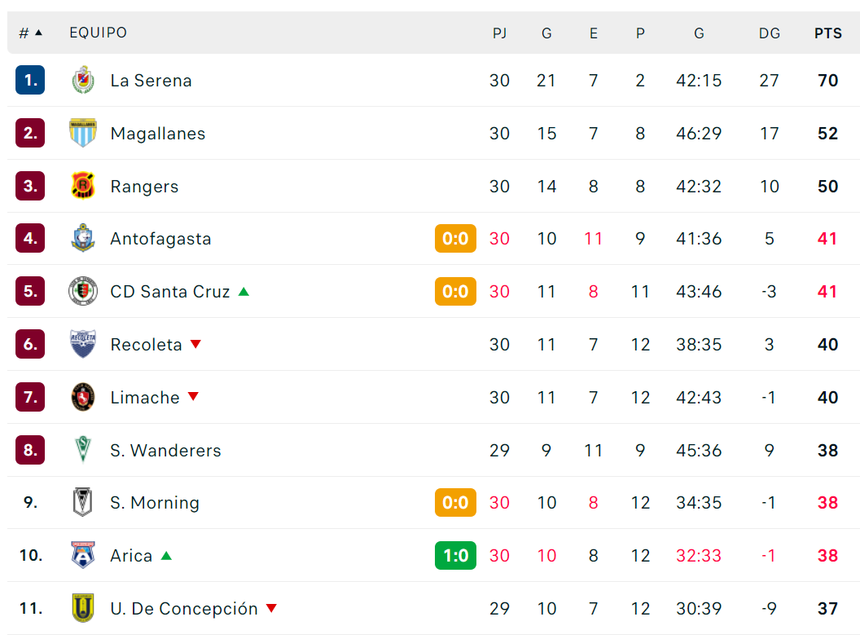This screenshot has width=860, height=639.
Task: Click the Recoleta shield logo
Action: tap(83, 344)
